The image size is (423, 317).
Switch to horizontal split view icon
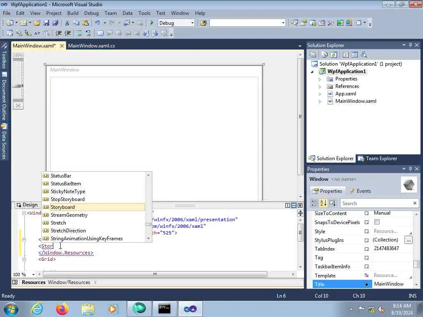[x=294, y=206]
